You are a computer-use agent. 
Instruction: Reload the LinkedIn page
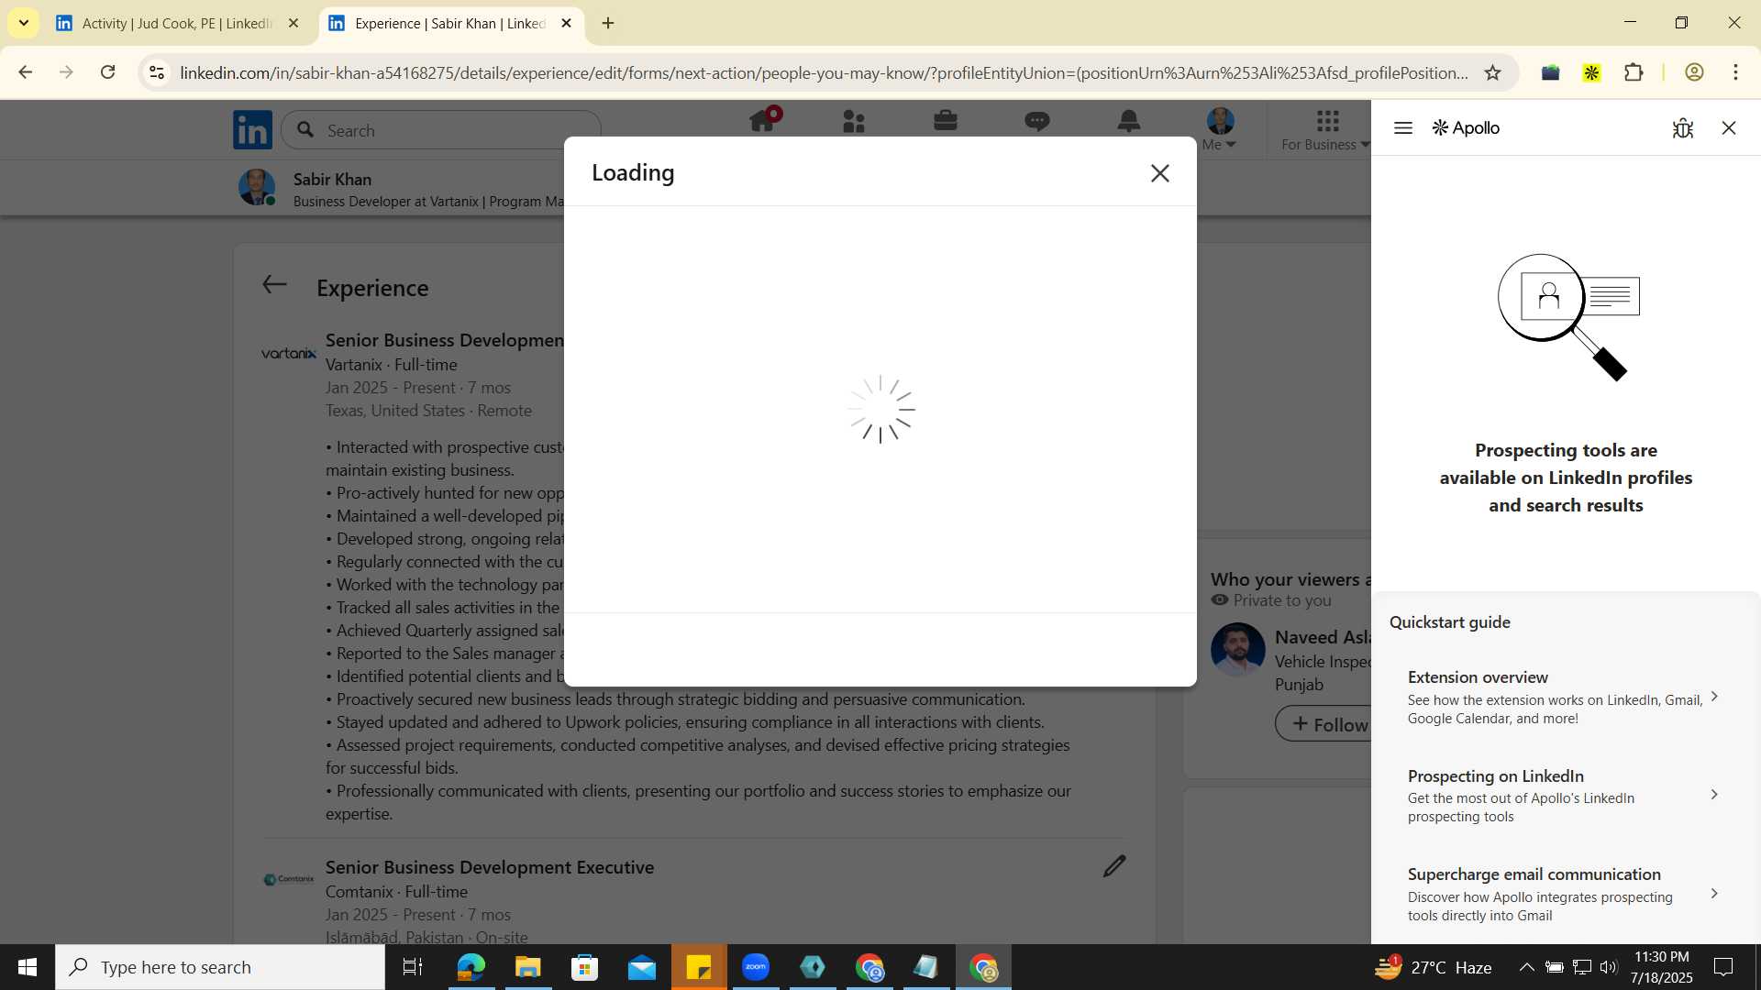(x=108, y=72)
